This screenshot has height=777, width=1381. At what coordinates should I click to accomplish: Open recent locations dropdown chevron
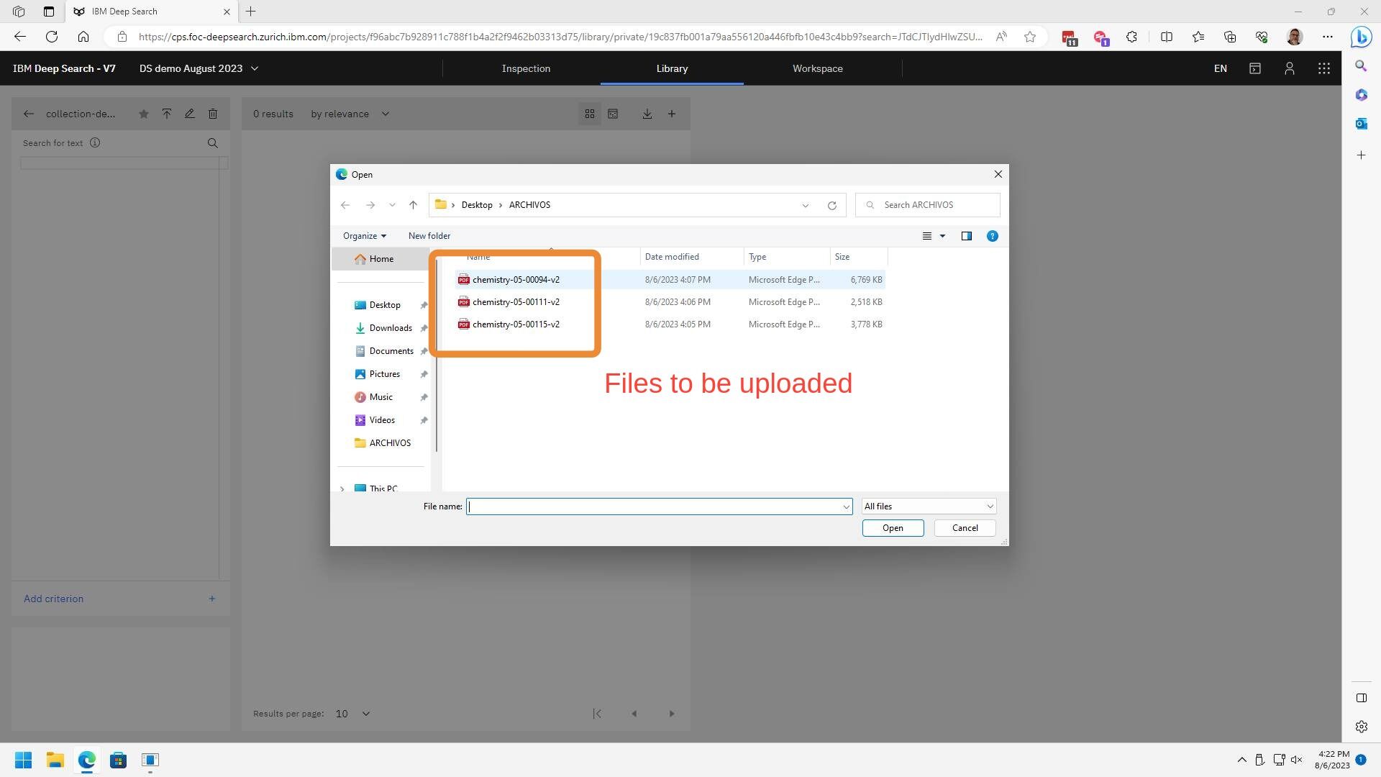[392, 205]
